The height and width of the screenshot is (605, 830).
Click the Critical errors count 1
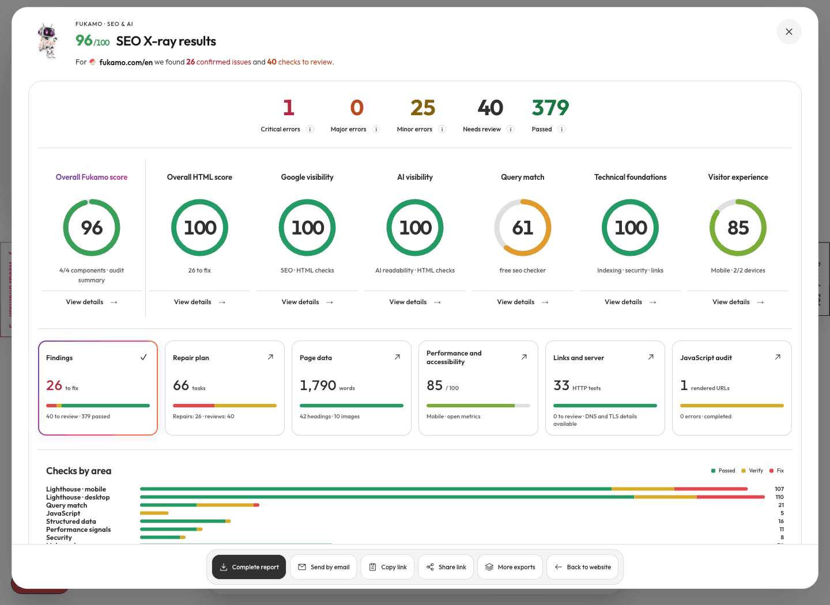pyautogui.click(x=289, y=108)
